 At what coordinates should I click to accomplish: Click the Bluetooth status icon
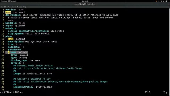pos(161,1)
